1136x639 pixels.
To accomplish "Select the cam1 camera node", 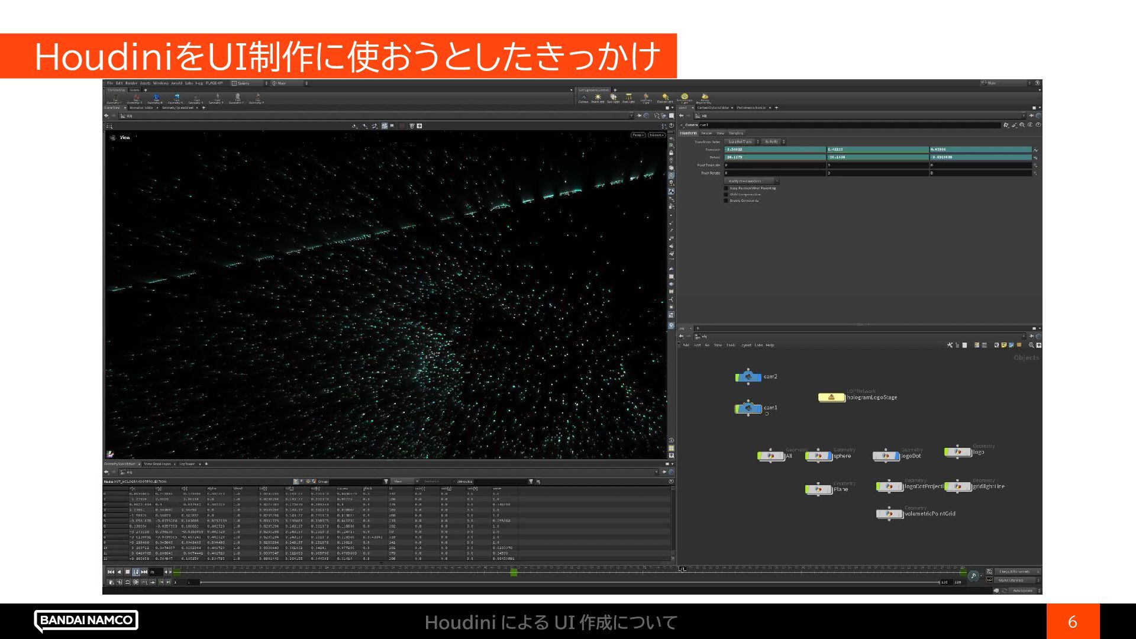I will coord(748,408).
